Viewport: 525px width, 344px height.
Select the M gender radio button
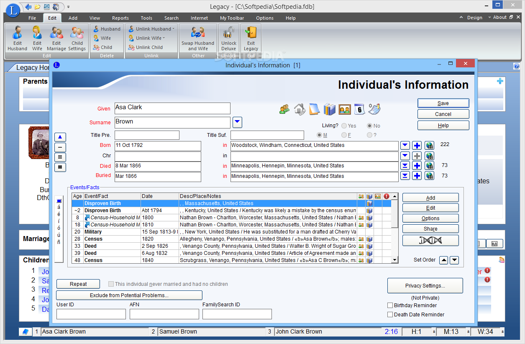[x=320, y=135]
